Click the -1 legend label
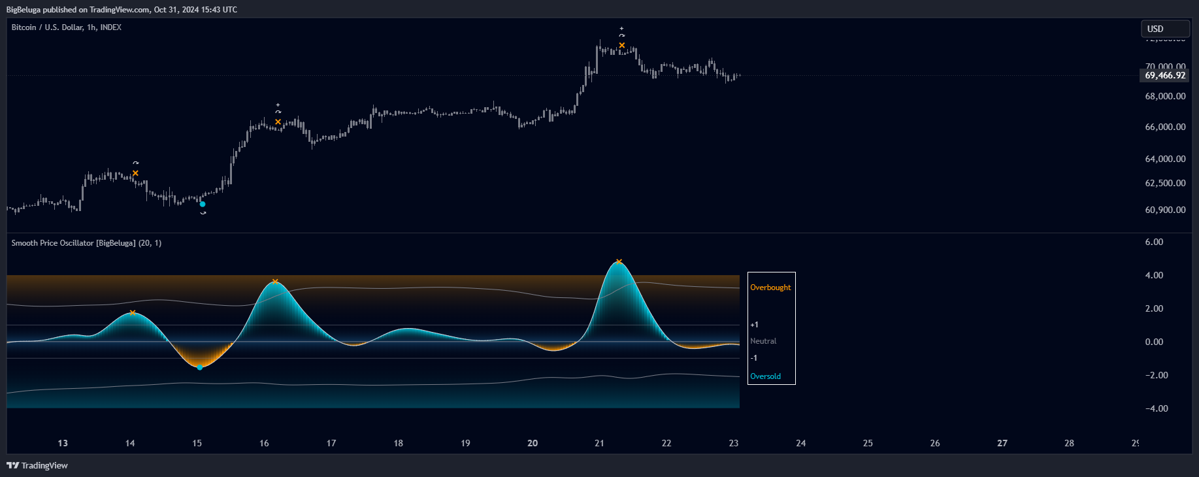Viewport: 1199px width, 477px height. click(x=753, y=358)
